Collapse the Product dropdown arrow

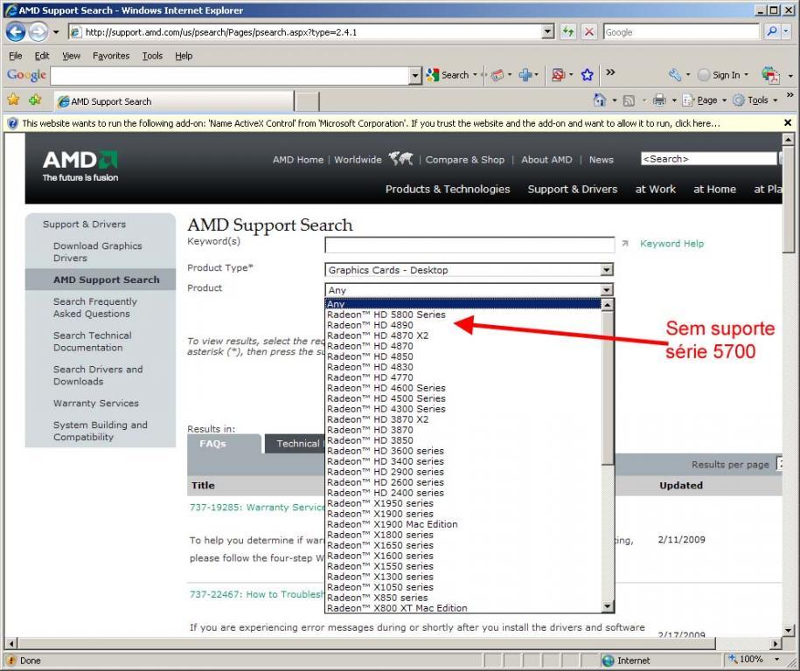[607, 290]
